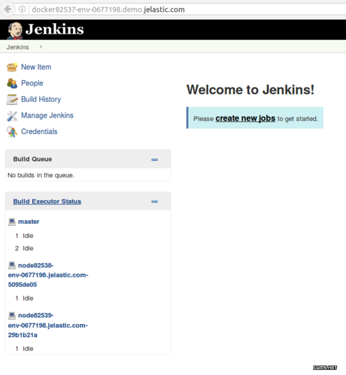Click 'No builds in the queue.' text
This screenshot has height=375, width=346.
(41, 176)
